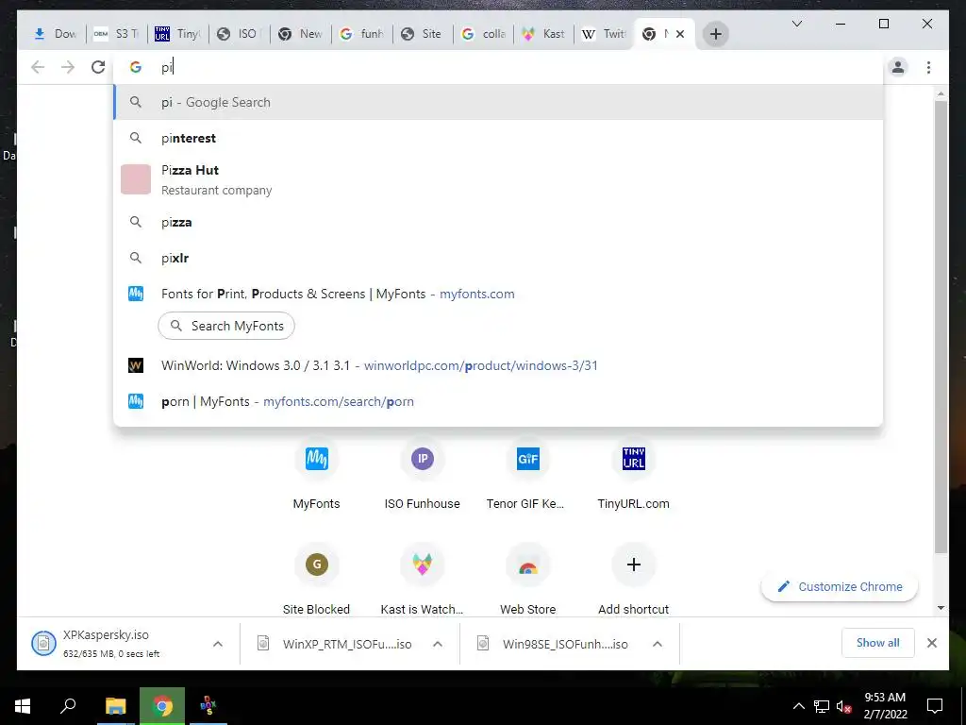Open the WinXP_RTM_ISOFu iso download

336,644
